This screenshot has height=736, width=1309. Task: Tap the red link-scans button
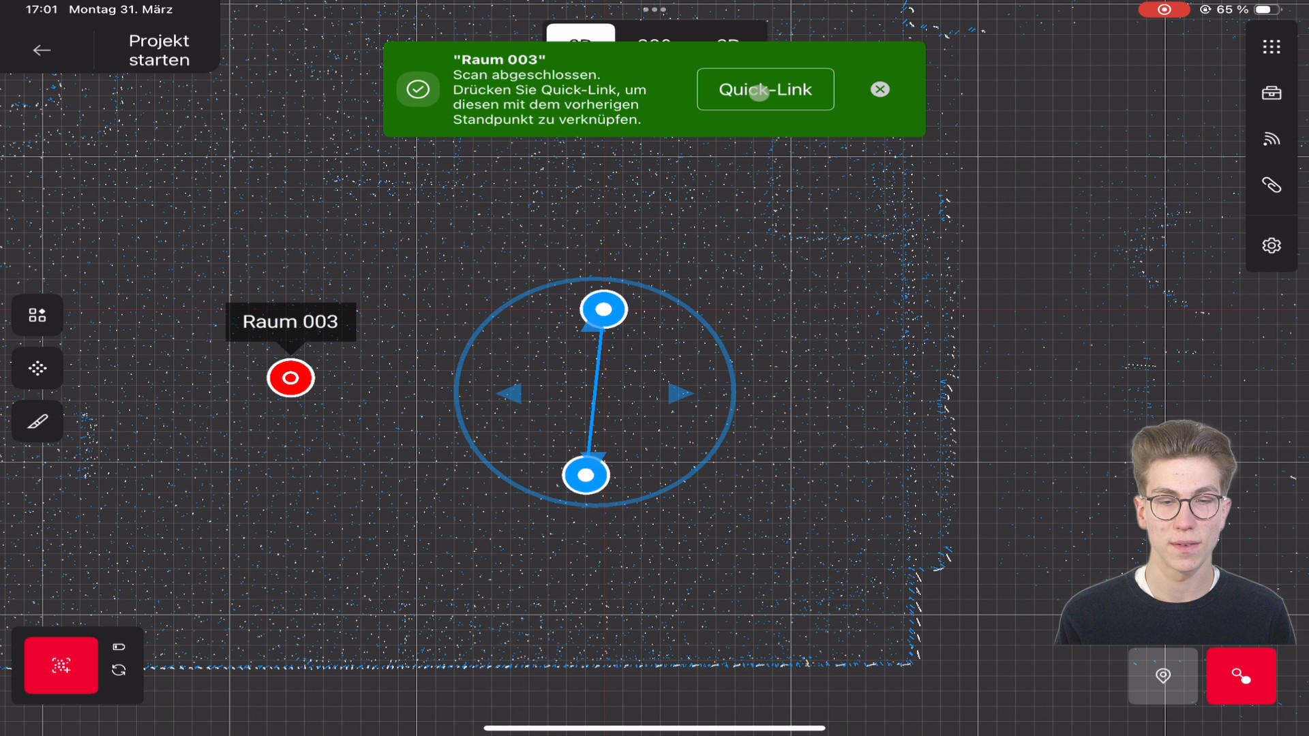[x=1242, y=675]
